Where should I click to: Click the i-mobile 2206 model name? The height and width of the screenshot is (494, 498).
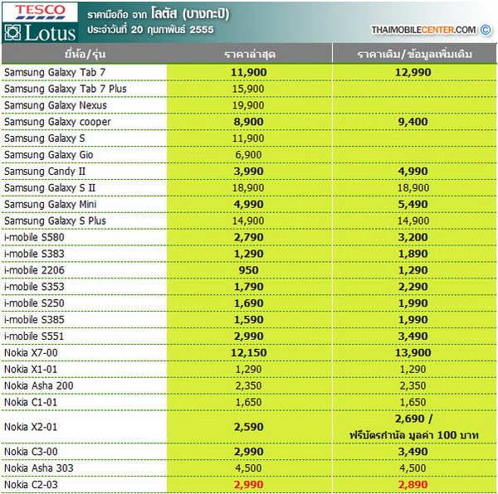click(x=34, y=270)
